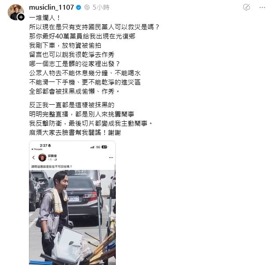Open the 5小時 timestamp link
272x265 pixels.
pyautogui.click(x=101, y=7)
